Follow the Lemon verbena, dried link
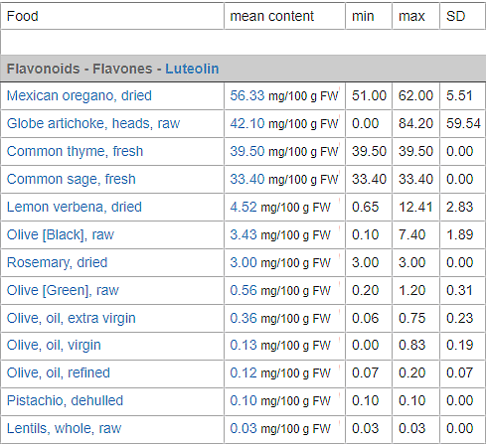The image size is (487, 445). click(75, 207)
